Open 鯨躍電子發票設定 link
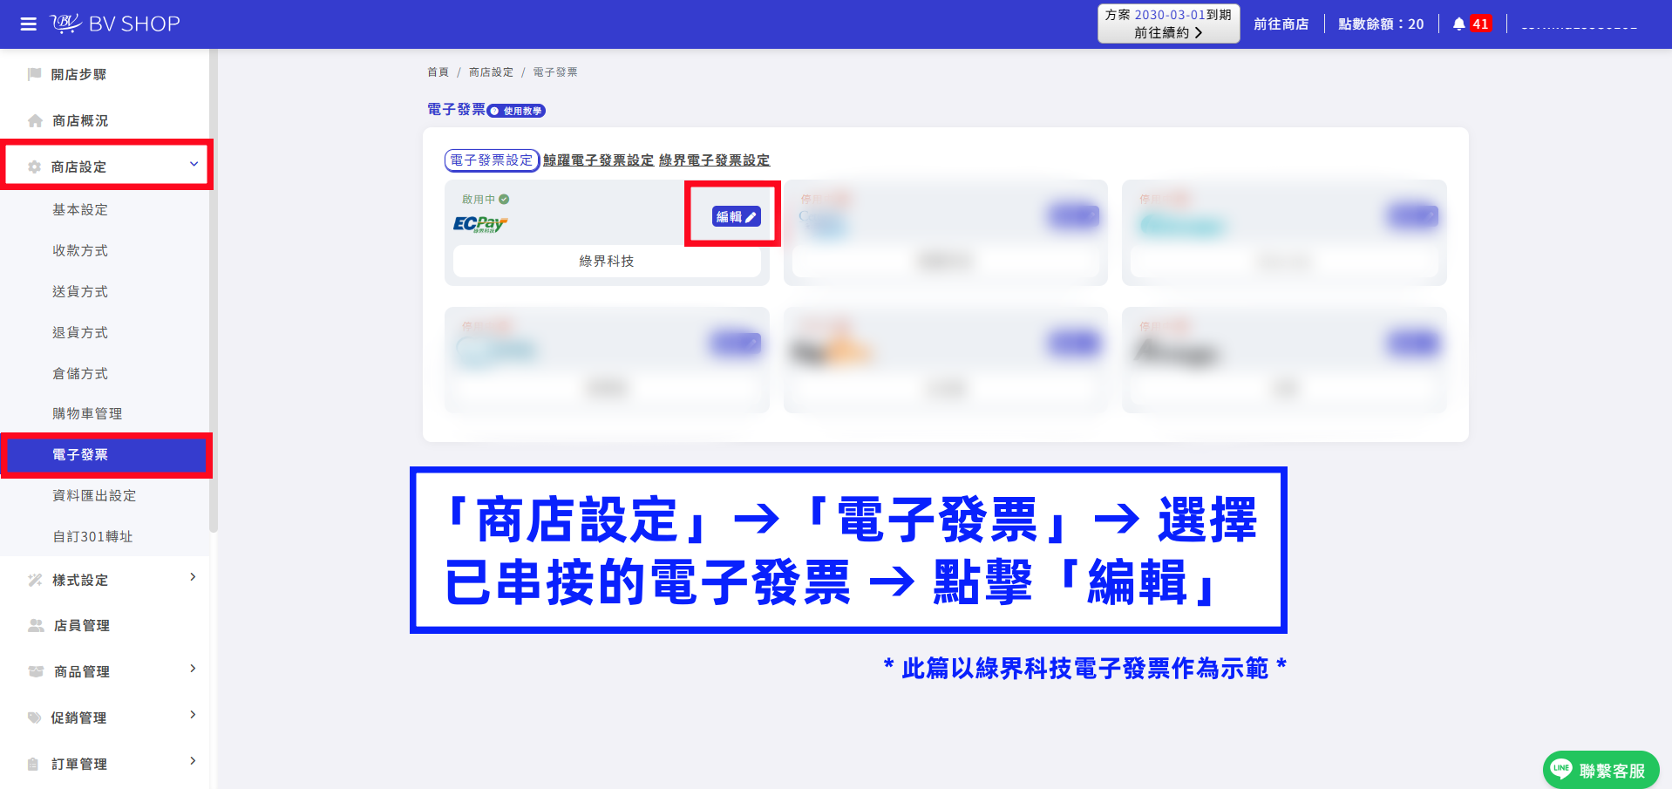Screen dimensions: 1672x789 [x=598, y=160]
